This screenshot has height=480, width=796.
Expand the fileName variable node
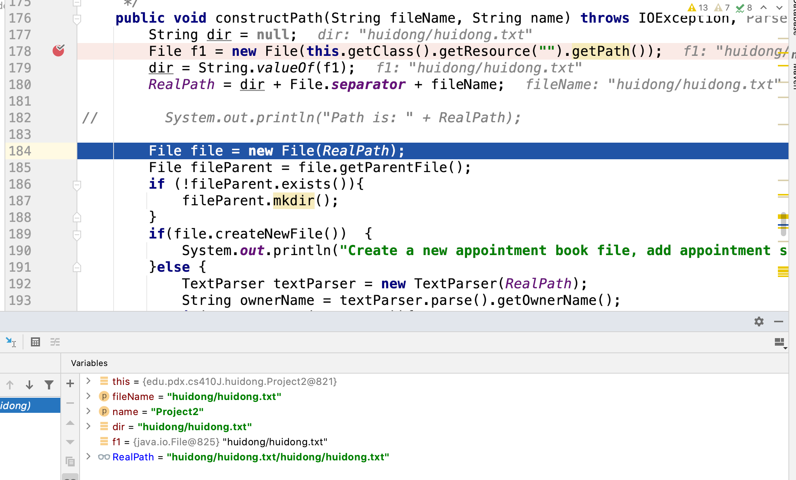88,396
